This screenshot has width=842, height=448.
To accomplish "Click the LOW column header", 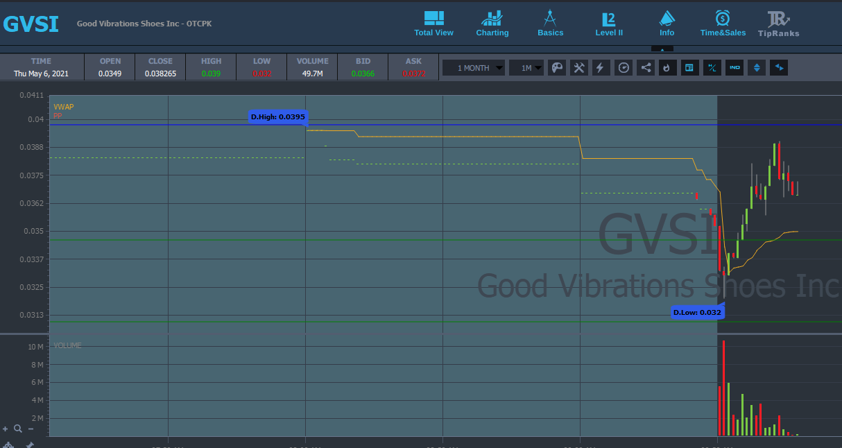I will 261,61.
